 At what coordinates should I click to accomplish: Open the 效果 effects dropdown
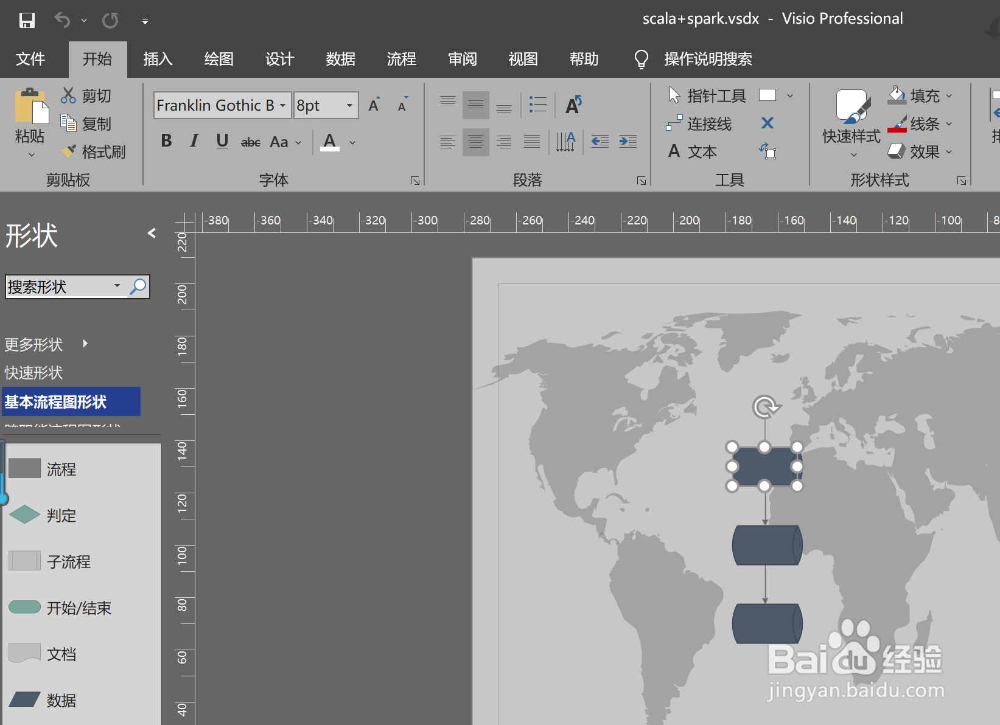point(920,151)
